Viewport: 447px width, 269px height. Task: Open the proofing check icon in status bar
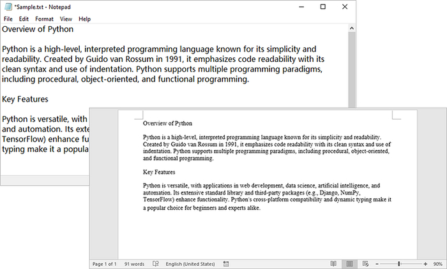tap(156, 263)
